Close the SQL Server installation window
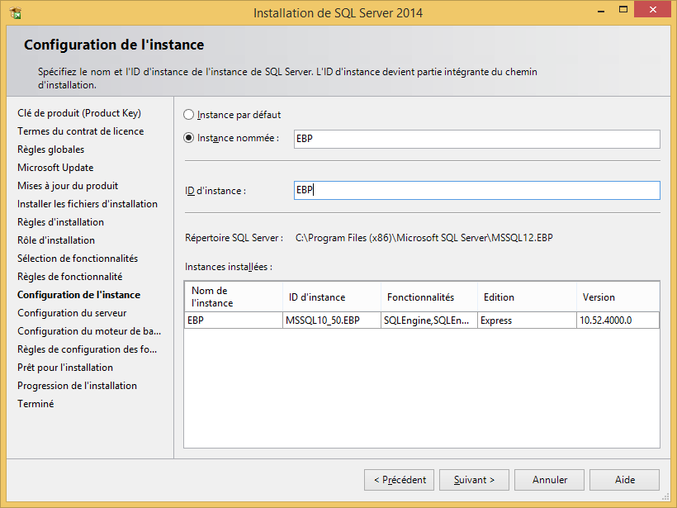This screenshot has width=677, height=508. tap(652, 10)
